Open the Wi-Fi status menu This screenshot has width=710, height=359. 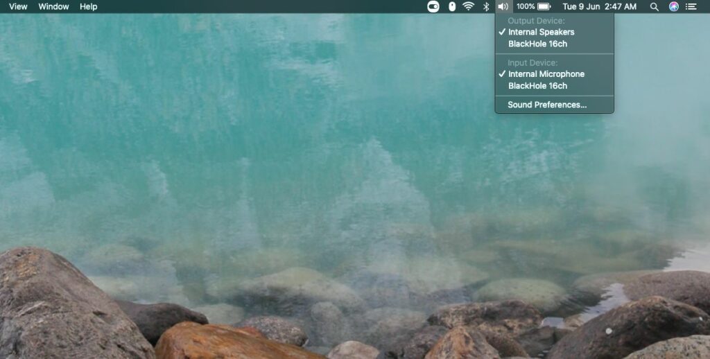(x=468, y=6)
